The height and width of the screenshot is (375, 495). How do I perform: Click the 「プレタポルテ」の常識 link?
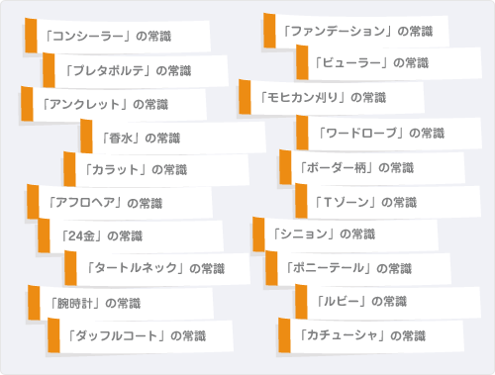coord(136,70)
